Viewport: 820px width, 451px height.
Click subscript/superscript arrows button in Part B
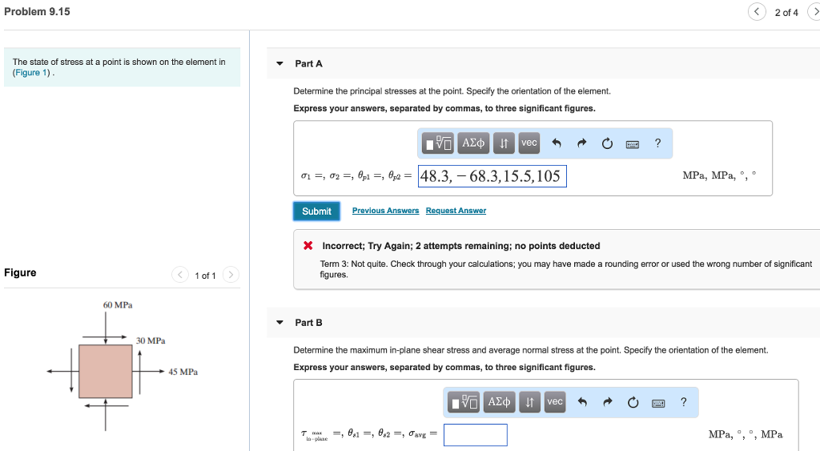coord(529,402)
